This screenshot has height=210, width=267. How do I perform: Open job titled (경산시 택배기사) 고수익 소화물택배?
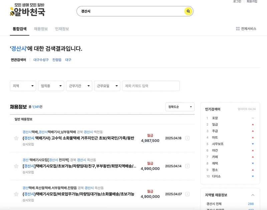(x=78, y=138)
